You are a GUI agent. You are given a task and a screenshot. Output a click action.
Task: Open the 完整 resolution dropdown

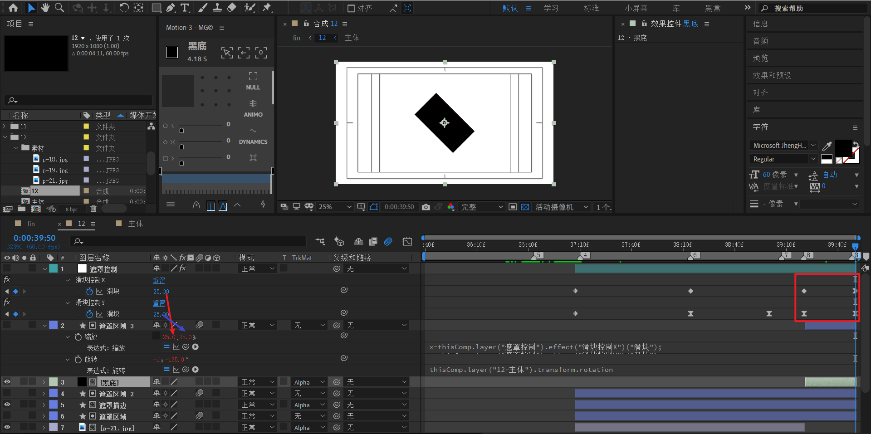pyautogui.click(x=482, y=207)
